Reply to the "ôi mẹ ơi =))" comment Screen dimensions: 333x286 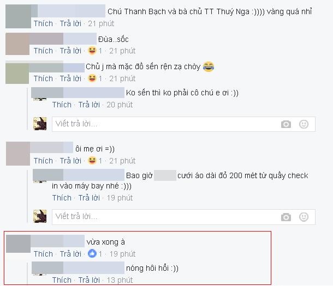coord(70,161)
